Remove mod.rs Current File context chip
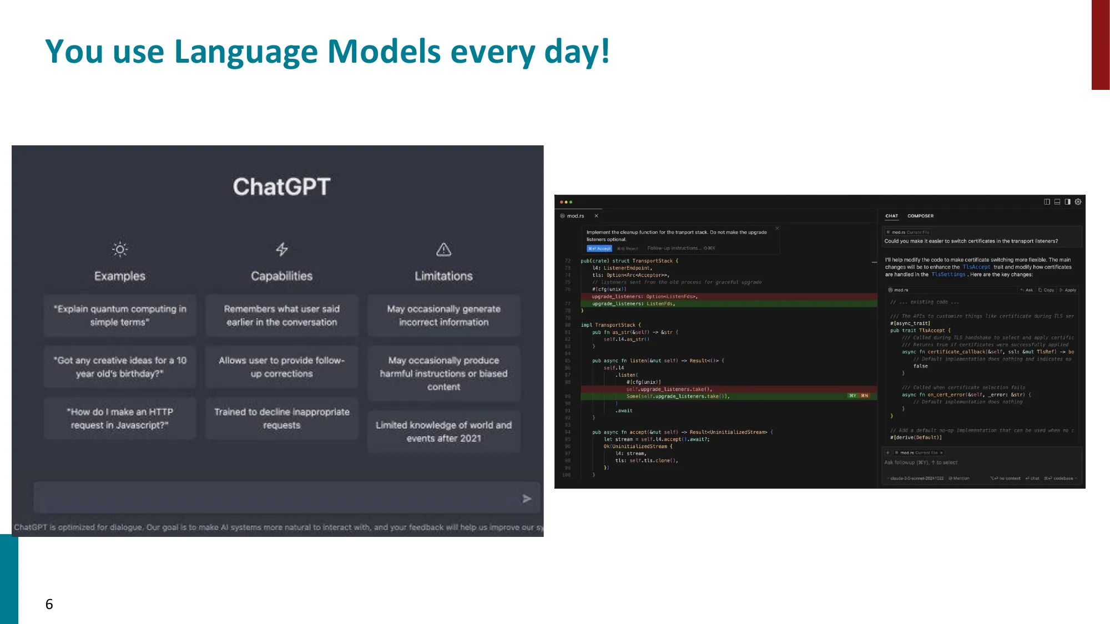Viewport: 1110px width, 624px height. pos(941,453)
